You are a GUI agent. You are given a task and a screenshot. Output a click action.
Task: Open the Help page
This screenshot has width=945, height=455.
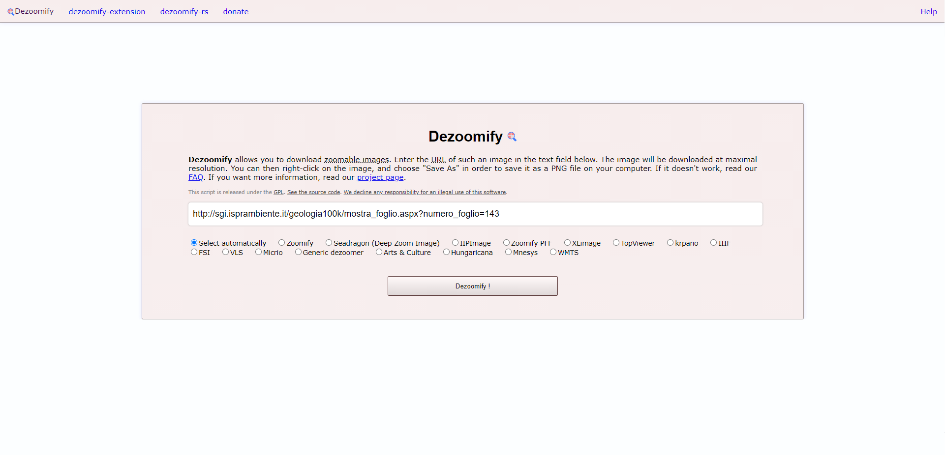(x=929, y=11)
